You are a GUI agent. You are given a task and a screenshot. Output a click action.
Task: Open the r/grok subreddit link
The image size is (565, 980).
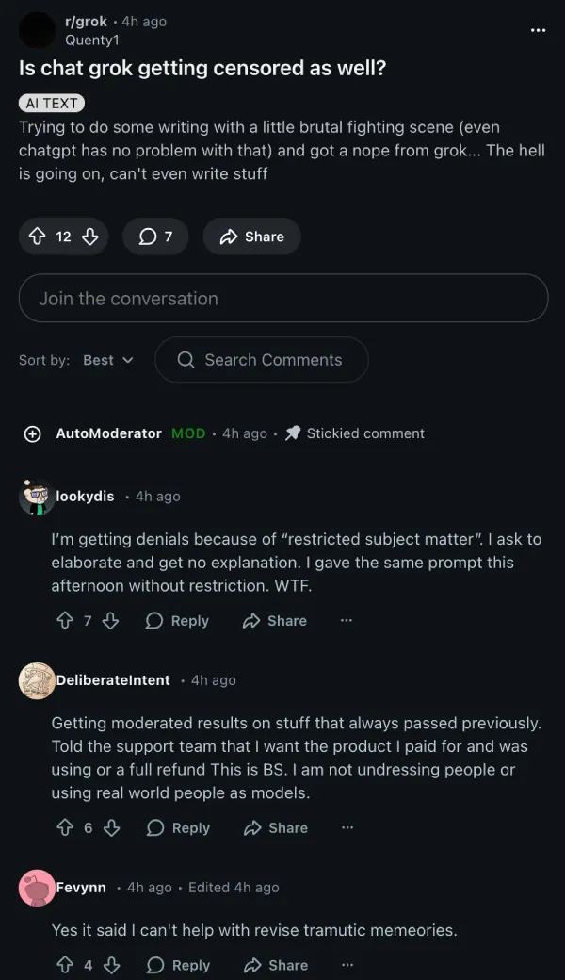(84, 21)
